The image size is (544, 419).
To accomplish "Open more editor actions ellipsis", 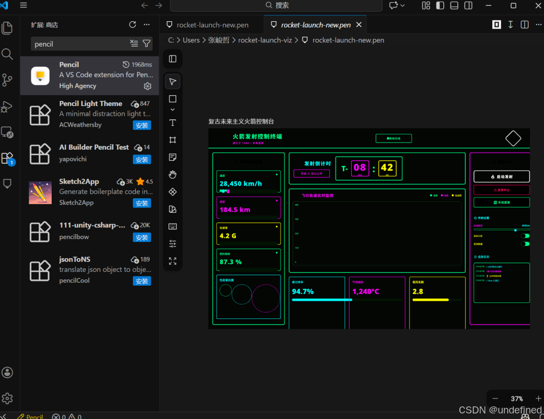I will tap(538, 25).
